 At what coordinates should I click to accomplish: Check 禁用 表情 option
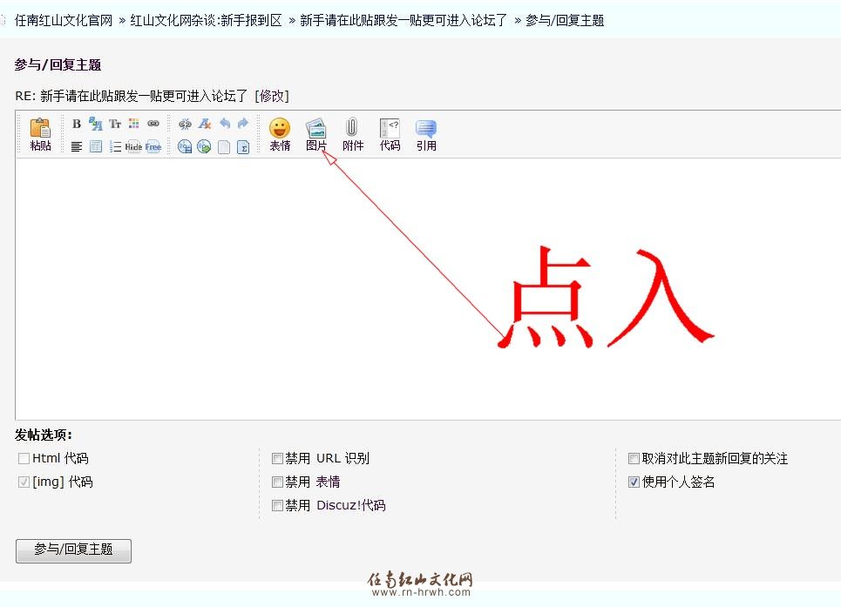[x=277, y=482]
